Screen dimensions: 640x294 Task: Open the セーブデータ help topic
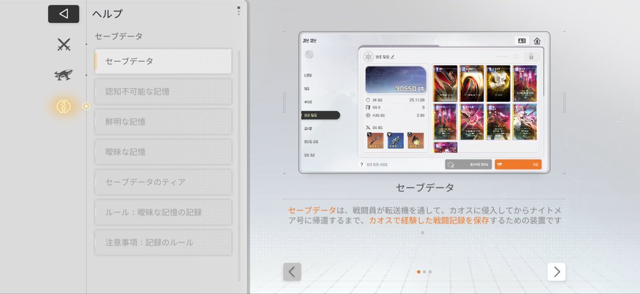[x=163, y=61]
